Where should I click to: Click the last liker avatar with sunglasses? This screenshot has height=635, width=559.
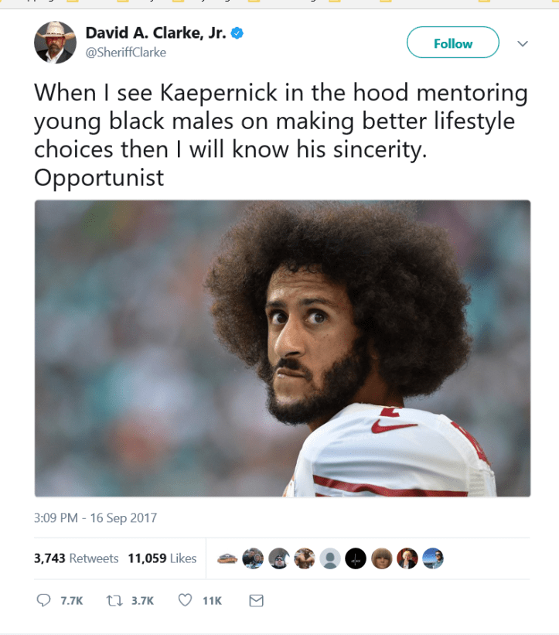[x=433, y=558]
